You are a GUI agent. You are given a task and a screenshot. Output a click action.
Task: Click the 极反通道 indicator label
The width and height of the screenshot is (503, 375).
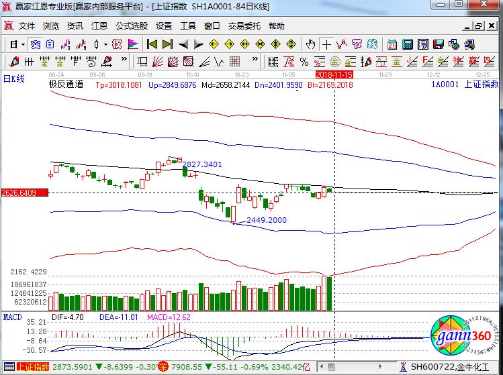pos(66,85)
